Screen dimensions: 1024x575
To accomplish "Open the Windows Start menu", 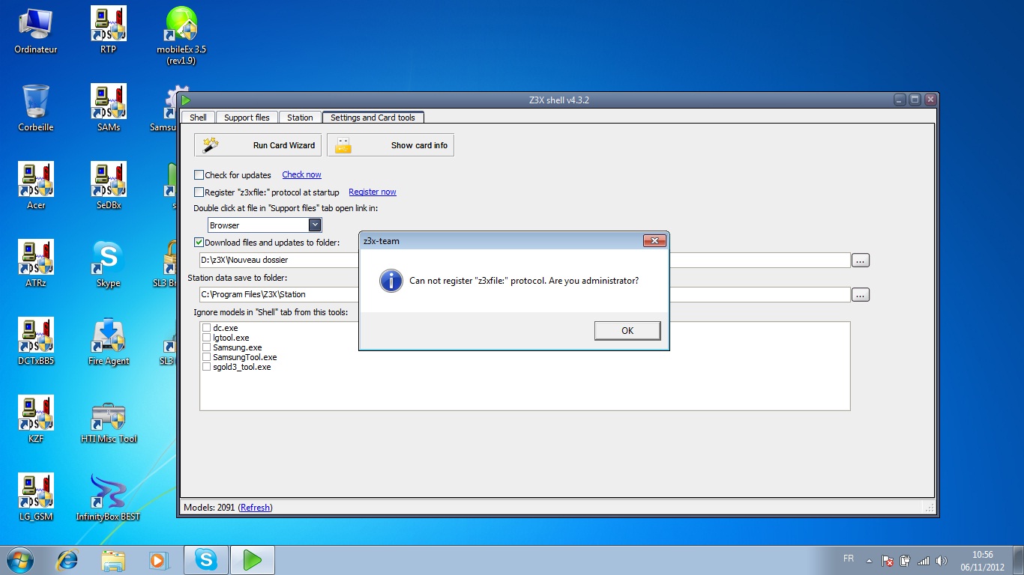I will click(x=19, y=559).
